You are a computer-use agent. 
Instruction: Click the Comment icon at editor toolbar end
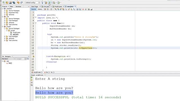tap(89, 9)
